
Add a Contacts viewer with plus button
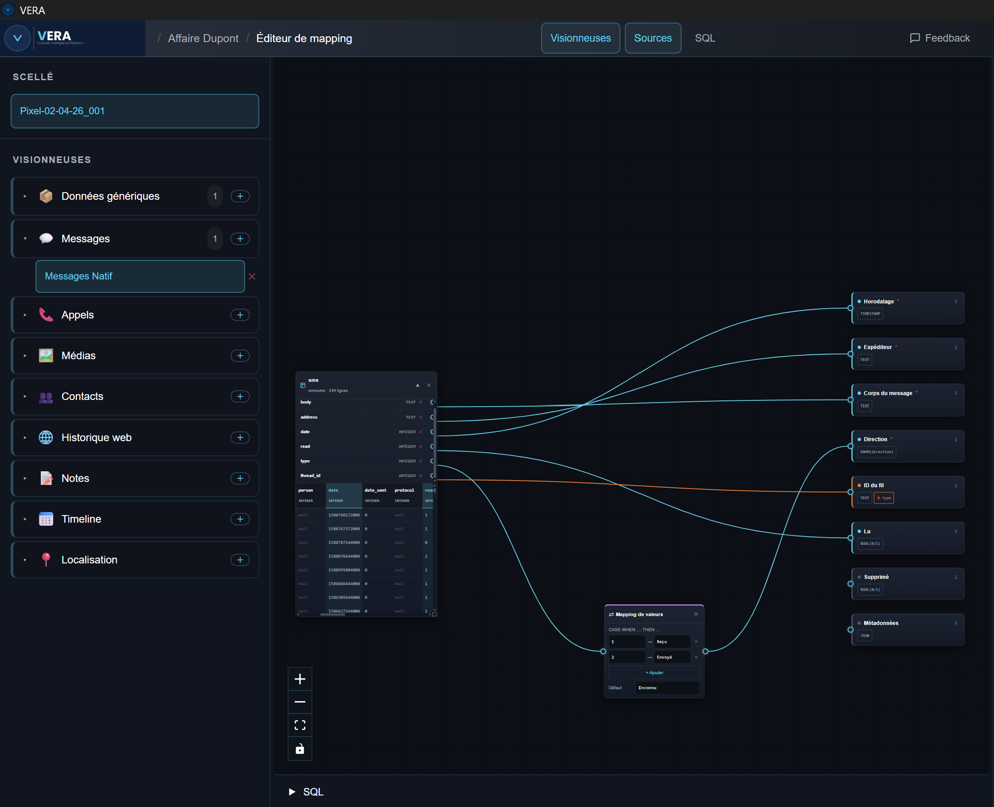click(x=240, y=396)
